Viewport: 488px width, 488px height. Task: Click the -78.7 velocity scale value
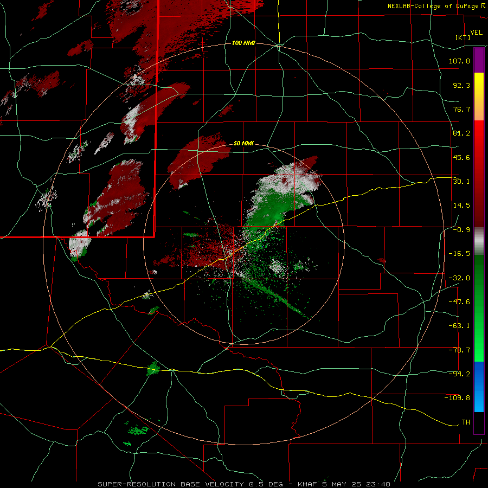pos(459,350)
